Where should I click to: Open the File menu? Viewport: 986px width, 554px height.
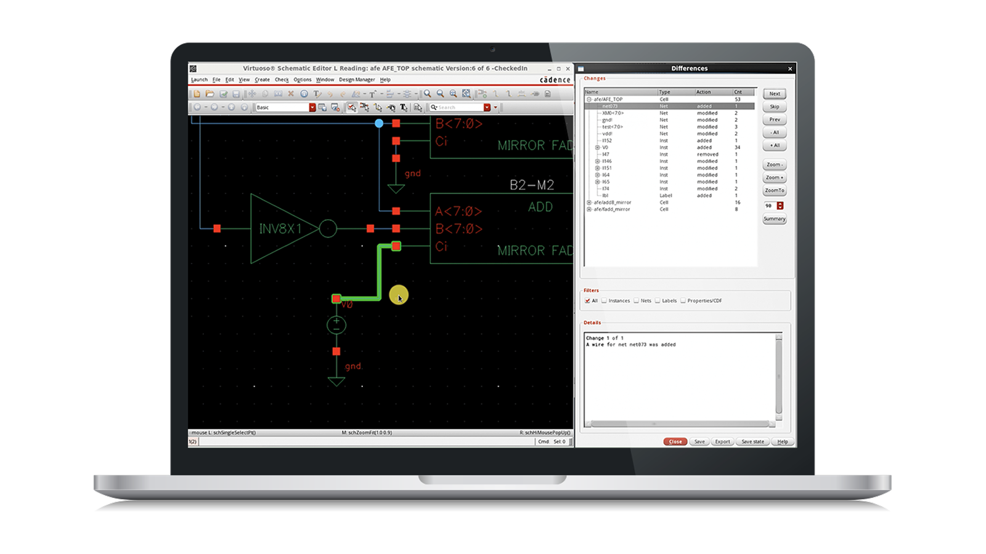tap(216, 80)
